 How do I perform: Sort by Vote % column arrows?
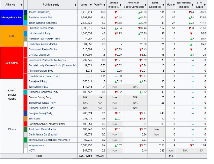point(104,5)
